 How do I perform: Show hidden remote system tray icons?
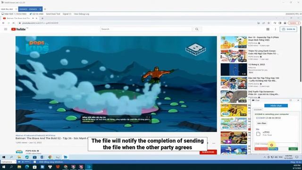point(265,157)
